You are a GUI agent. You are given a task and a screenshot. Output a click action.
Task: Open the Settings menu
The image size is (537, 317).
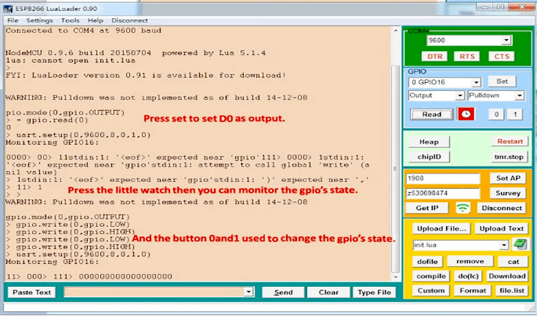(x=39, y=21)
